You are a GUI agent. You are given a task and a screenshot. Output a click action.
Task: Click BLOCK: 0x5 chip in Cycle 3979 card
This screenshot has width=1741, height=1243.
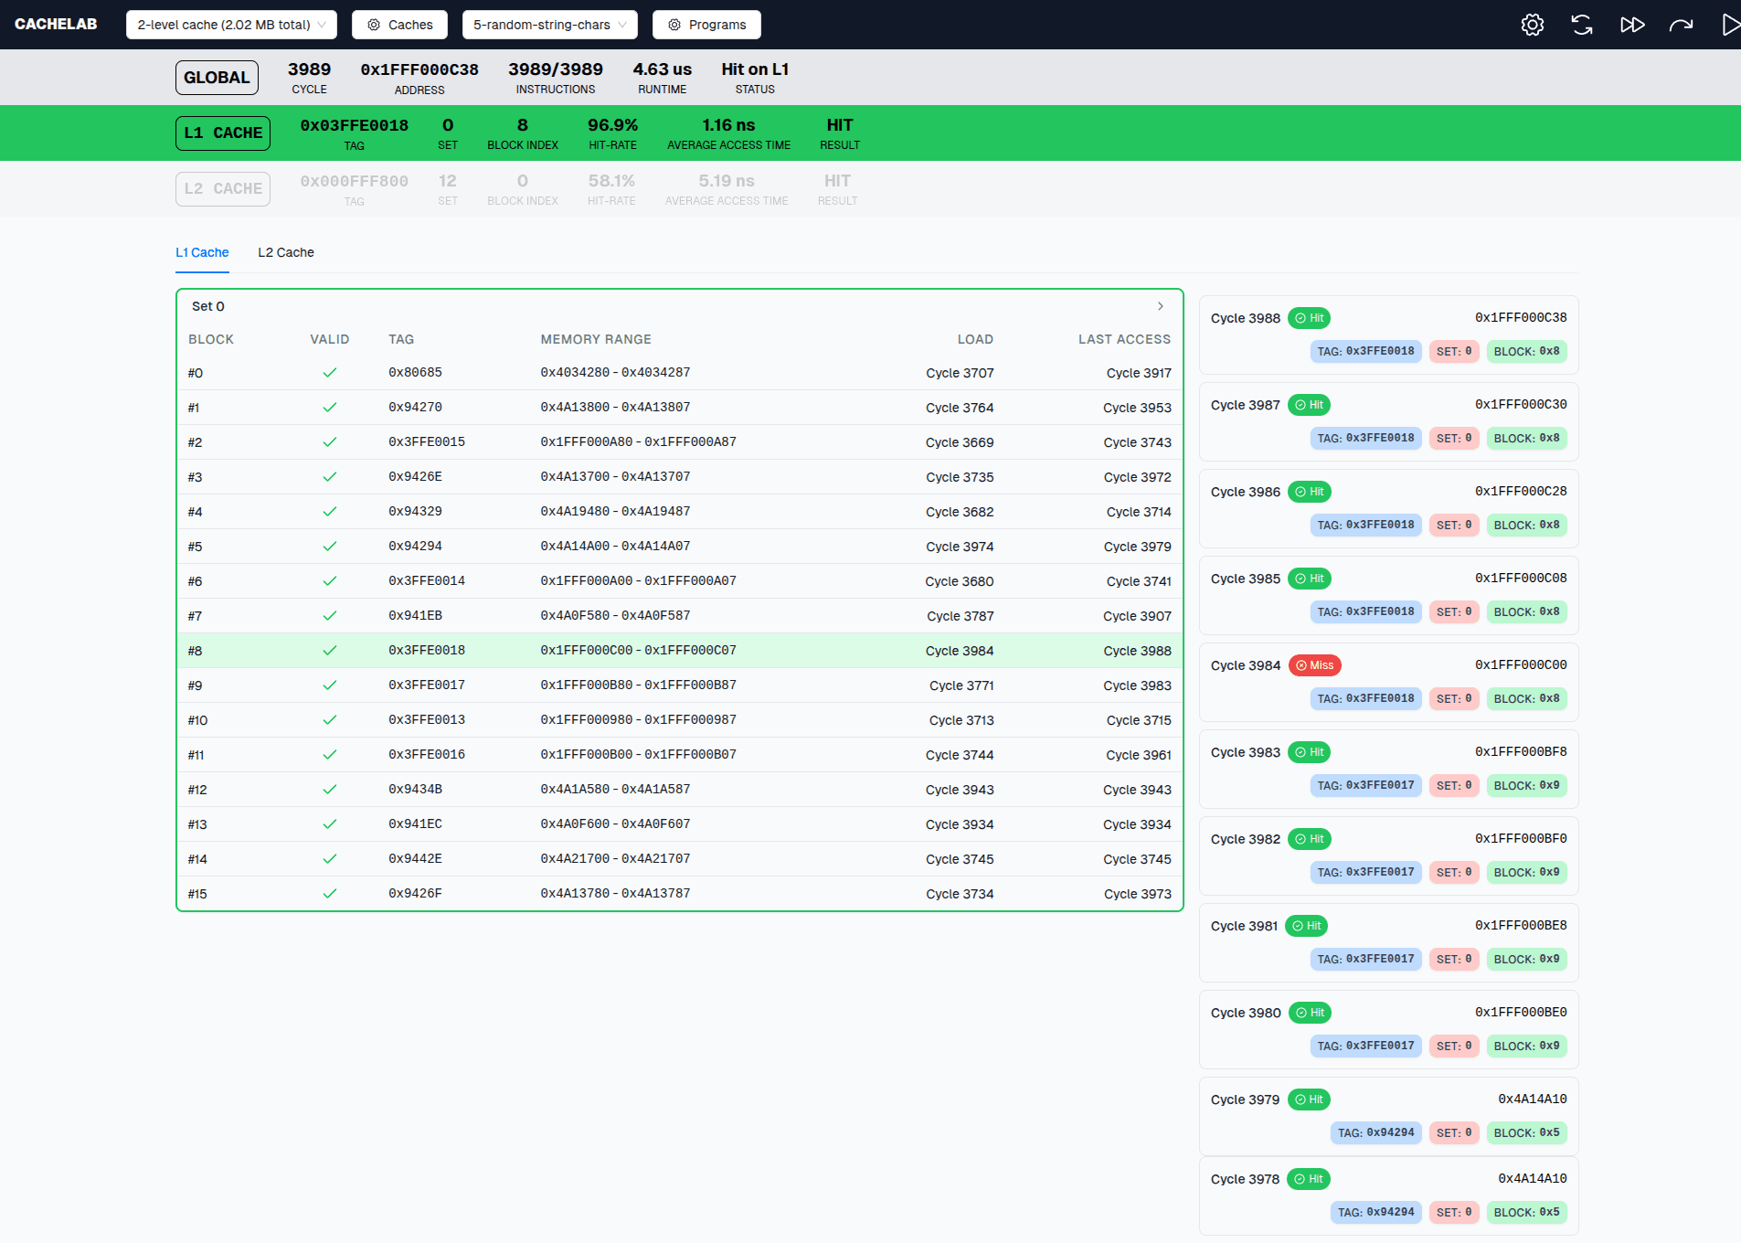[x=1526, y=1133]
